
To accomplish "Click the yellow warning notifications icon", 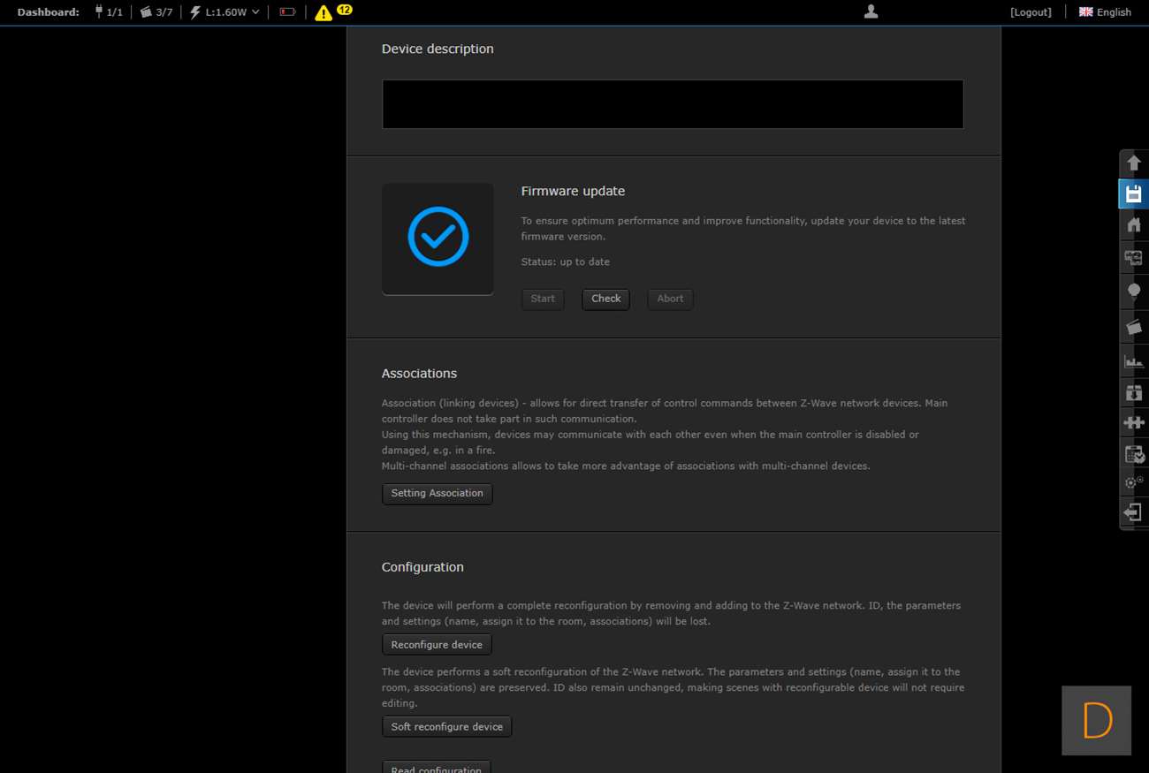I will click(x=323, y=12).
